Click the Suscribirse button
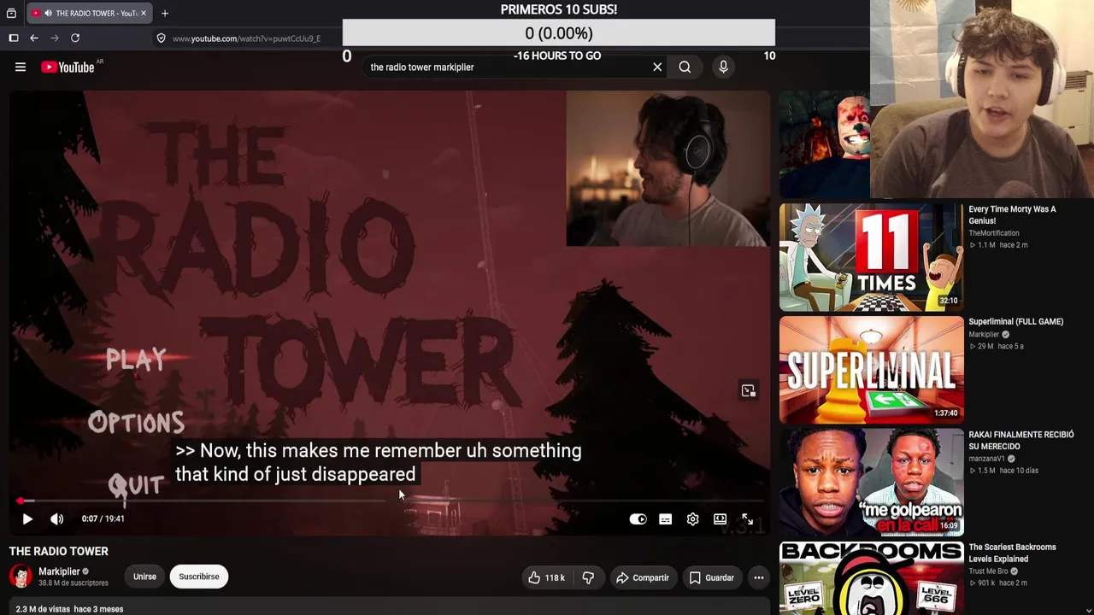 (x=199, y=577)
